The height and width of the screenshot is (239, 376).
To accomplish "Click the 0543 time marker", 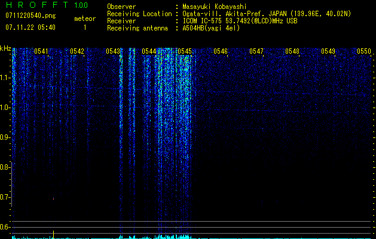I will 113,51.
